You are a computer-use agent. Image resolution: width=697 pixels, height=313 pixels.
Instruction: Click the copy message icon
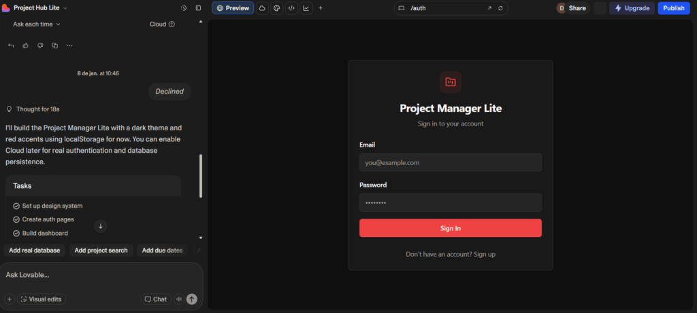pos(54,45)
